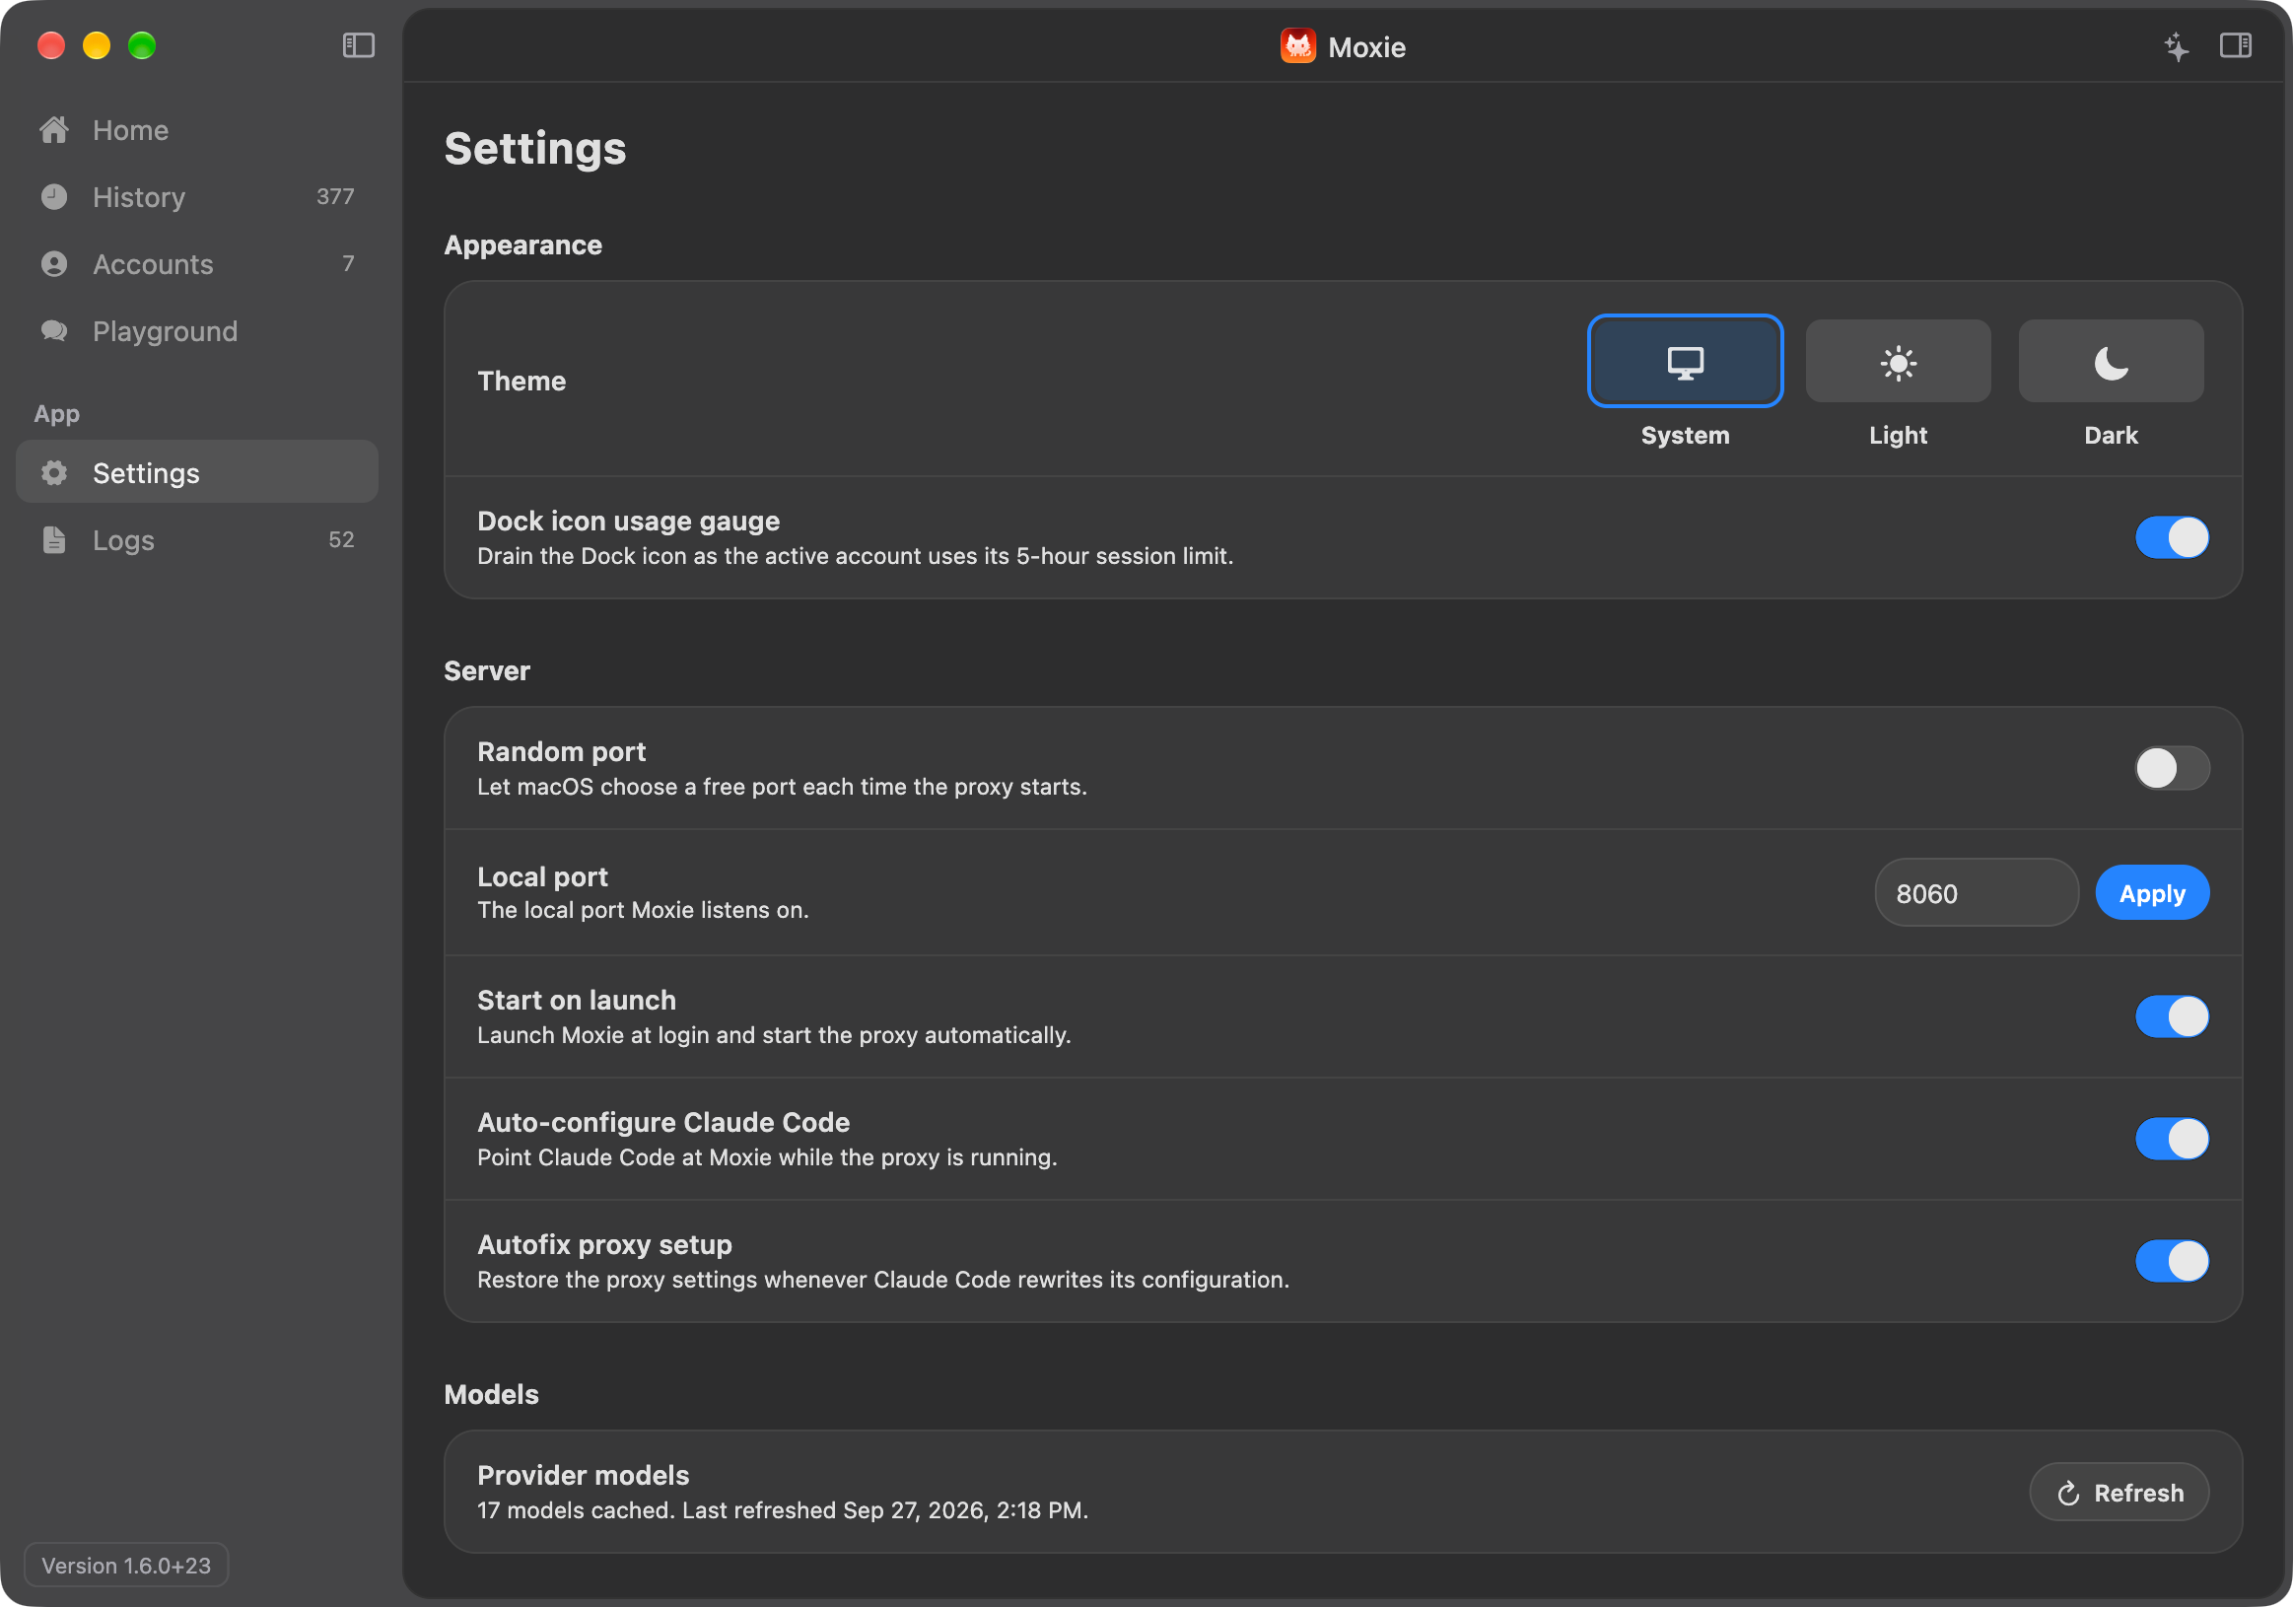Refresh the provider models
This screenshot has width=2293, height=1607.
[x=2119, y=1492]
